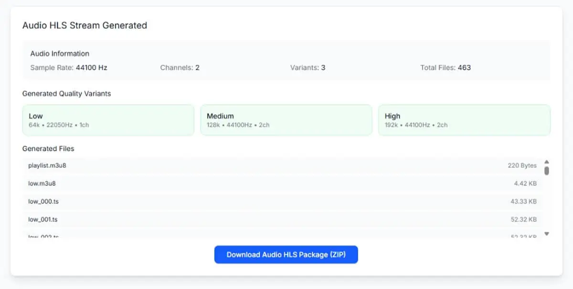Click the Channels 2 value
Image resolution: width=573 pixels, height=289 pixels.
point(197,68)
